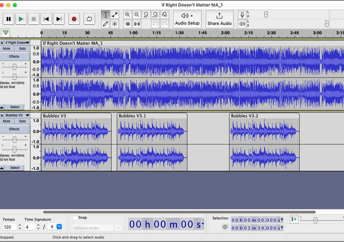Image resolution: width=344 pixels, height=242 pixels.
Task: Click the Zoom In magnifier
Action: (x=128, y=15)
